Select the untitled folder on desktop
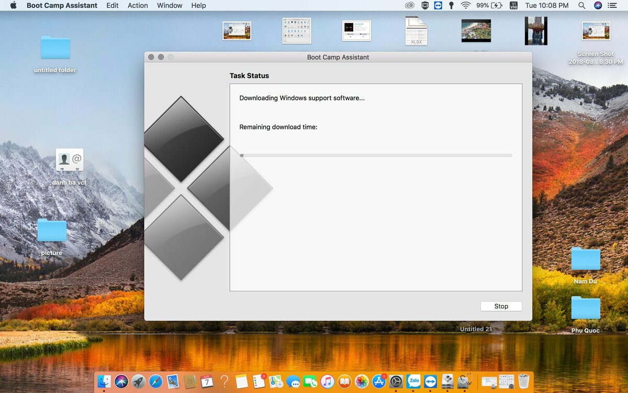The height and width of the screenshot is (393, 628). pos(55,54)
